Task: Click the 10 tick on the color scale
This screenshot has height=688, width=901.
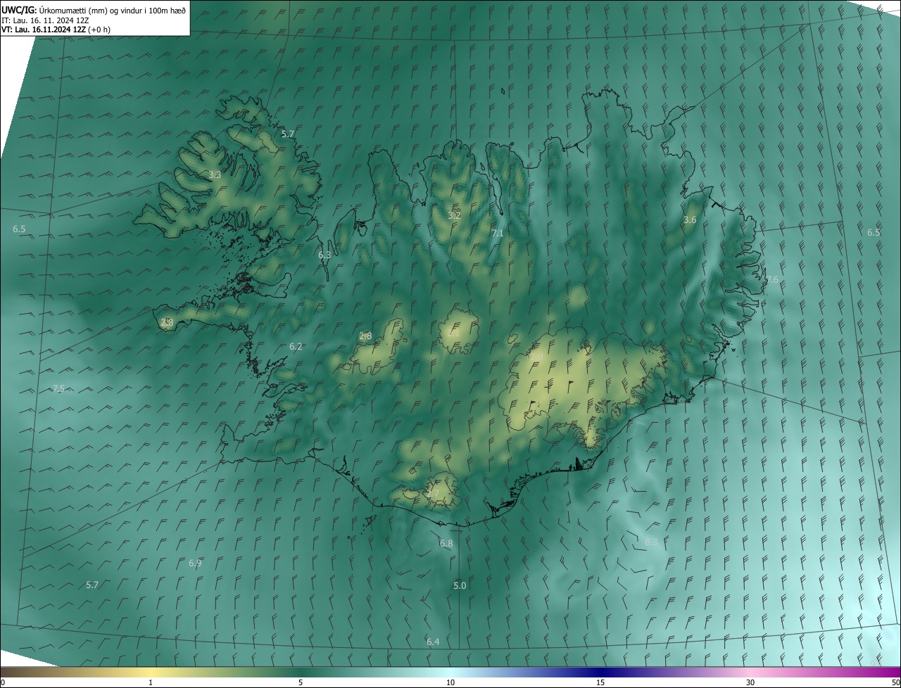Action: tap(450, 682)
